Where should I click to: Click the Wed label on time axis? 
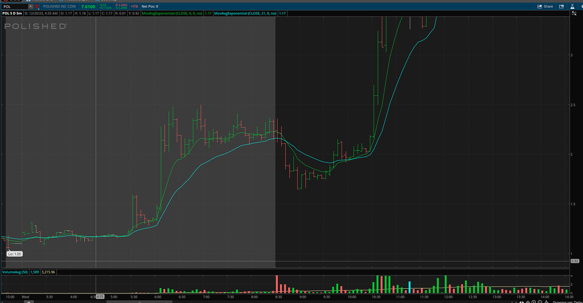[25, 297]
